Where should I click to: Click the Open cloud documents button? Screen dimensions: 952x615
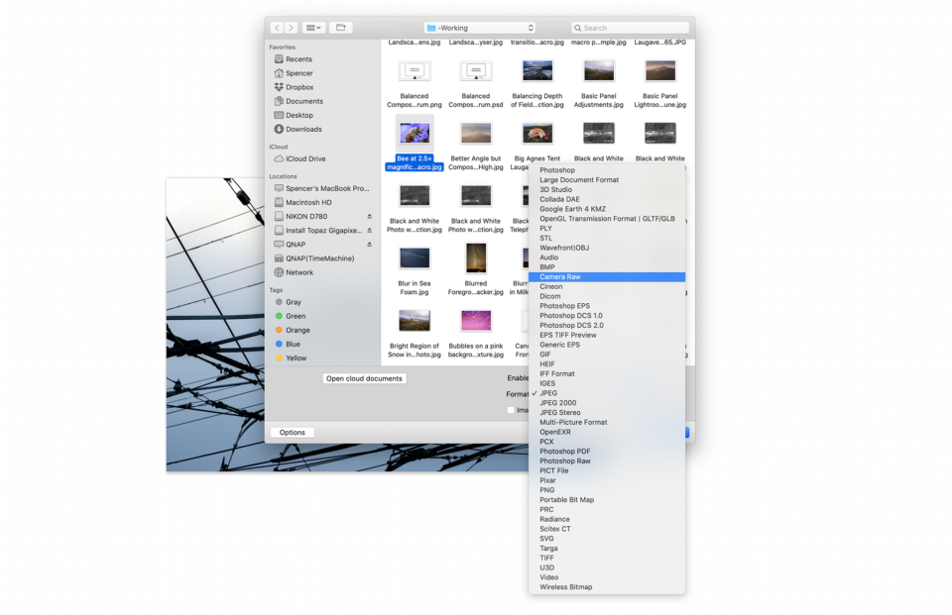pos(364,378)
